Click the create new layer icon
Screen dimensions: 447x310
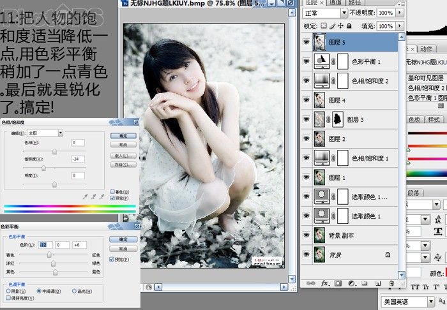coord(378,283)
